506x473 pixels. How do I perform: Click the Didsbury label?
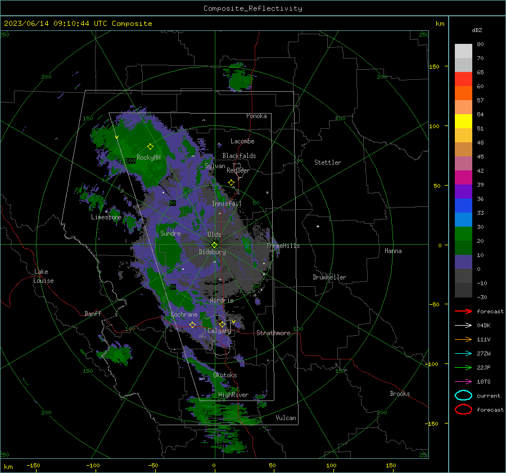pyautogui.click(x=212, y=252)
